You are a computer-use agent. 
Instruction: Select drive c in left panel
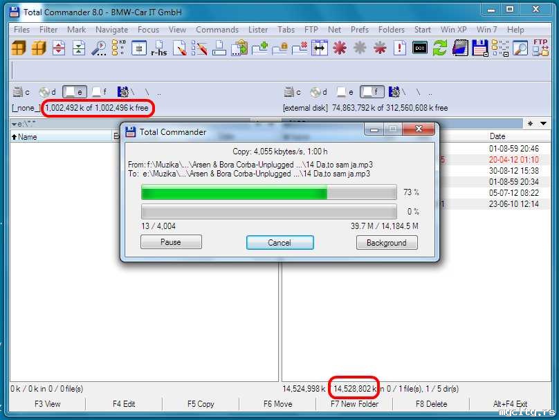21,92
